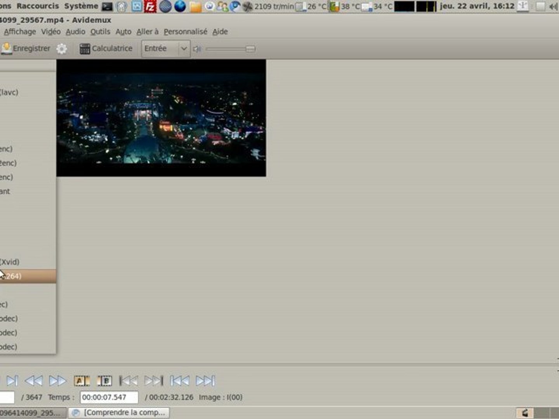
Task: Open the Vidéo menu
Action: click(x=51, y=32)
